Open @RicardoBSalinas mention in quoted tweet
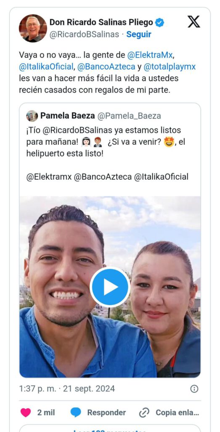Image resolution: width=220 pixels, height=432 pixels. coord(73,130)
